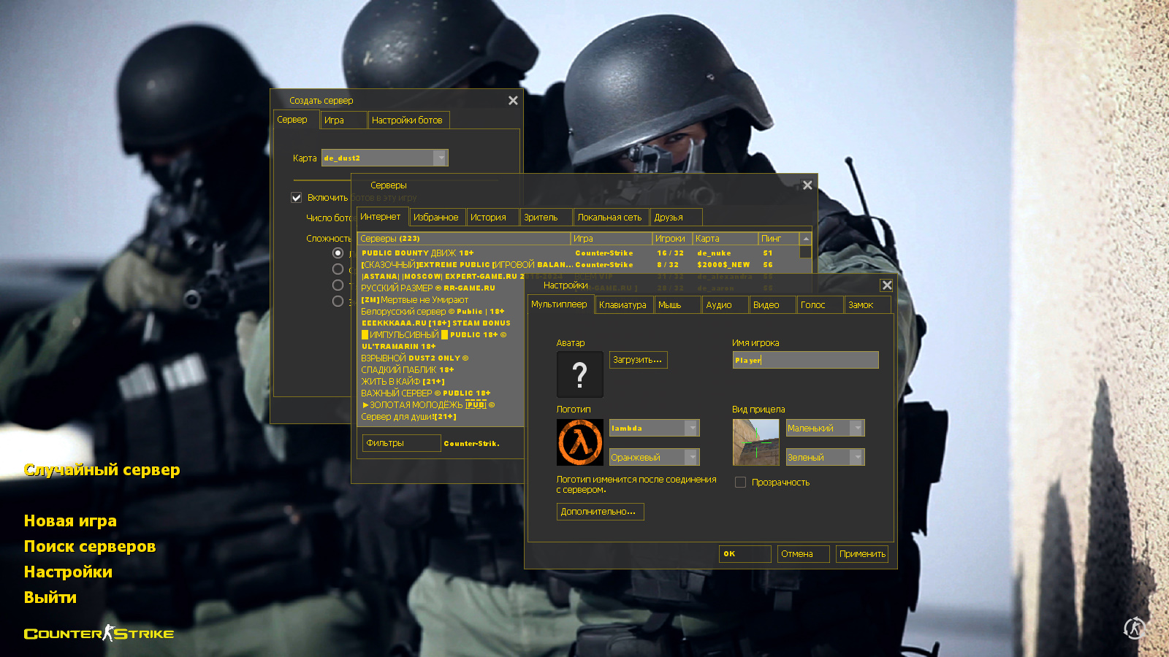The height and width of the screenshot is (657, 1169).
Task: Click the question-mark avatar placeholder
Action: tap(579, 374)
